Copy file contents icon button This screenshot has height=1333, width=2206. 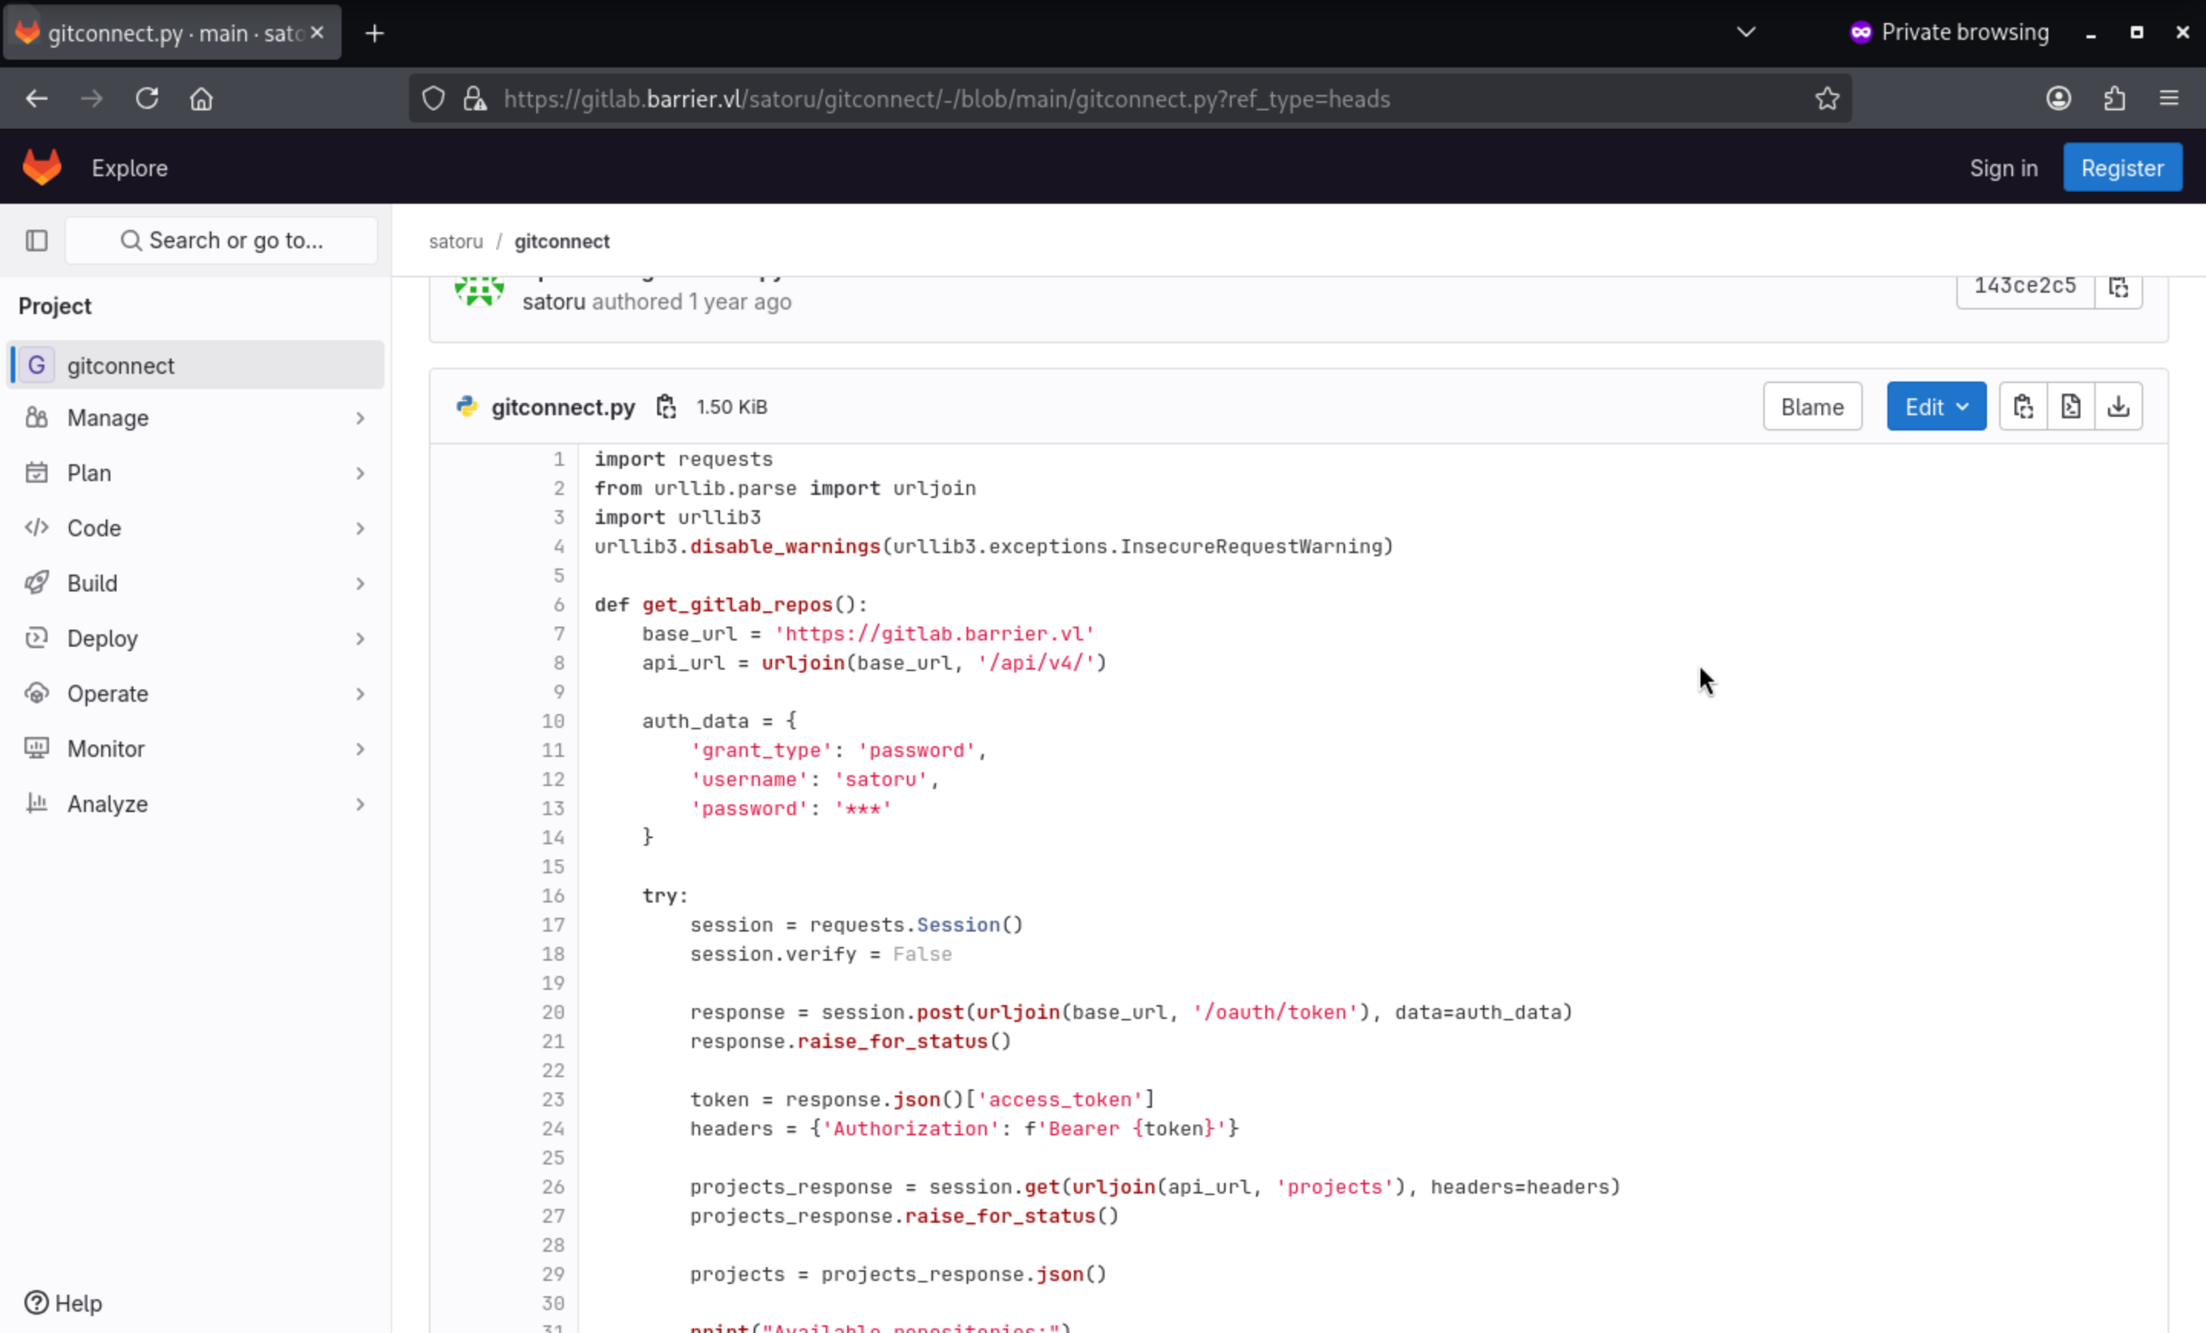(x=2022, y=407)
